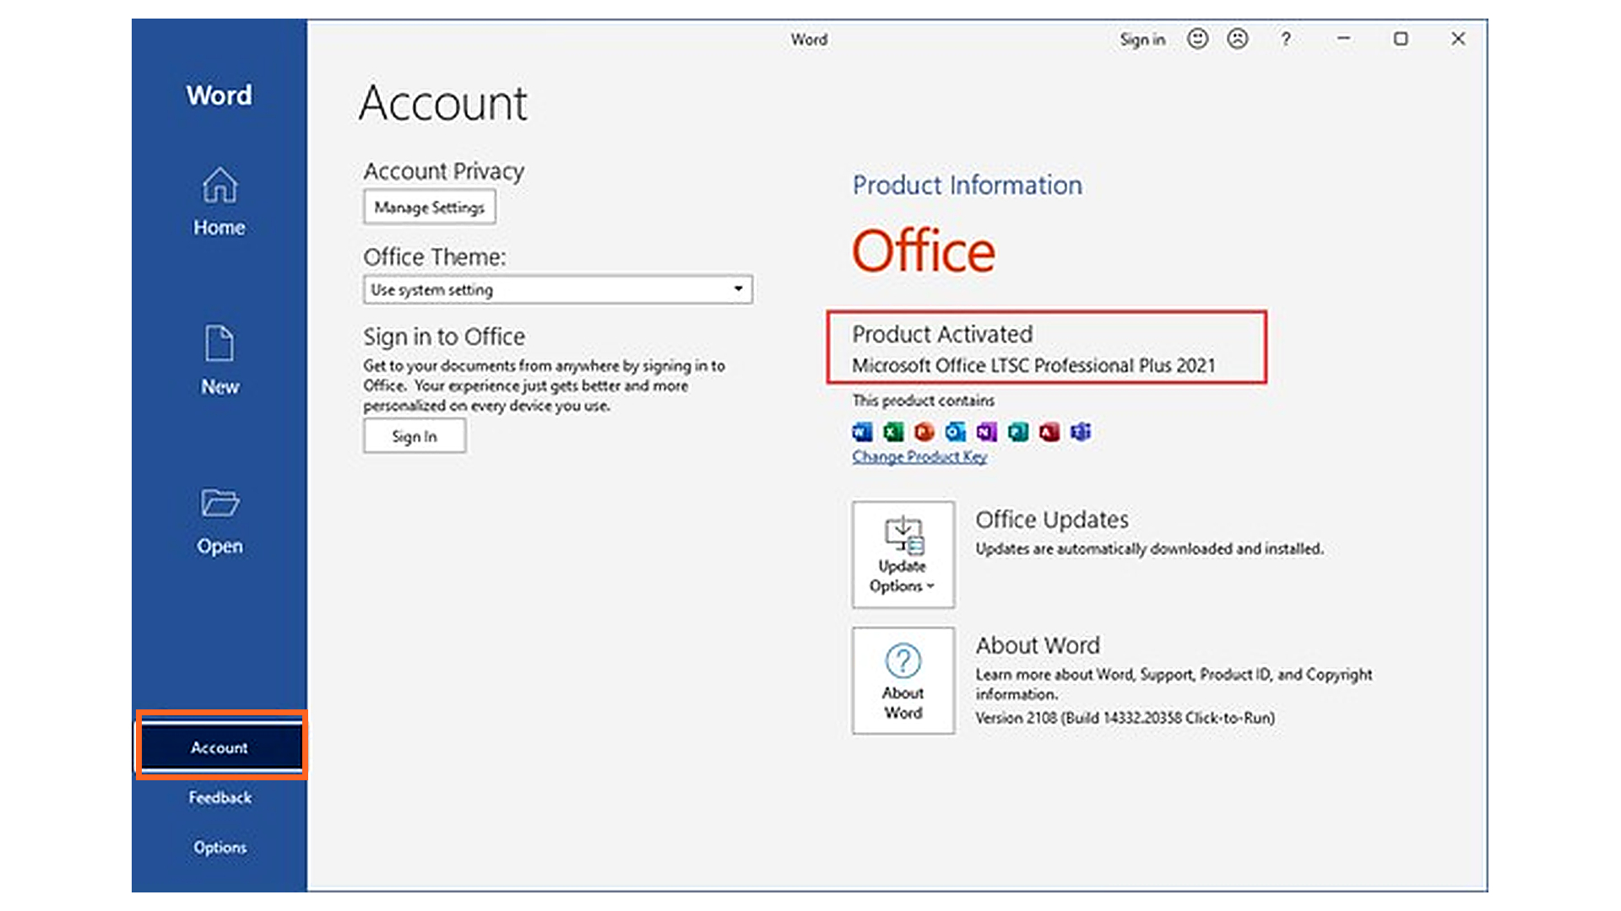Click the OneNote app icon
Screen dimensions: 1621x911
[x=987, y=432]
